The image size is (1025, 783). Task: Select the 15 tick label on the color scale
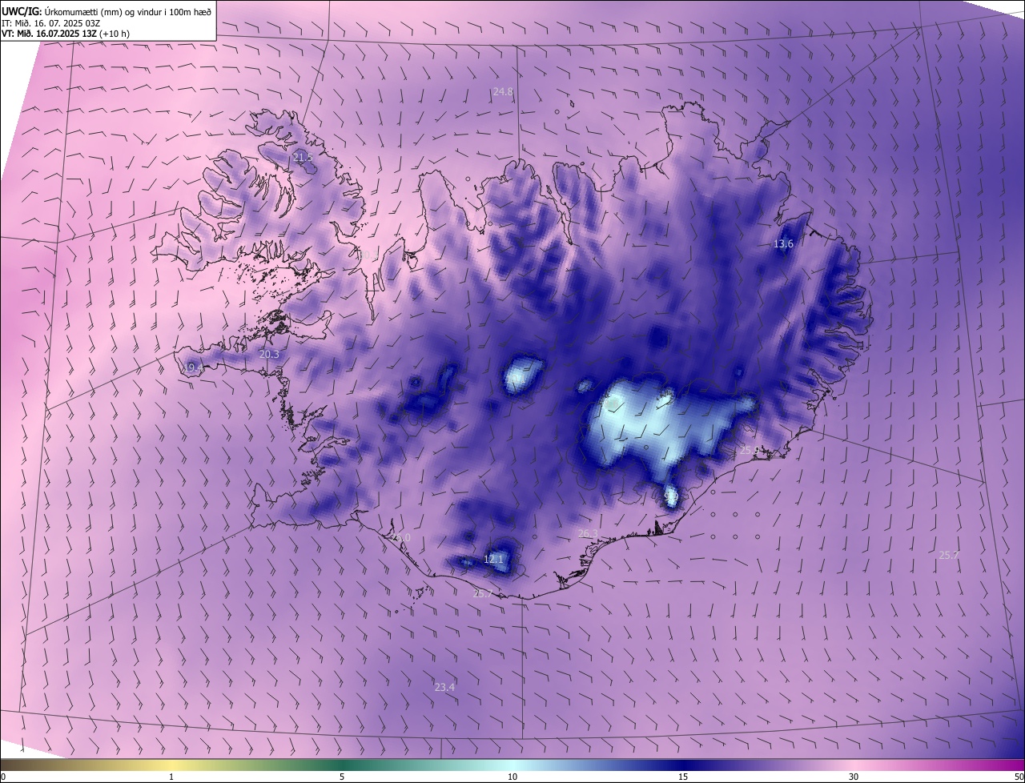(x=683, y=777)
